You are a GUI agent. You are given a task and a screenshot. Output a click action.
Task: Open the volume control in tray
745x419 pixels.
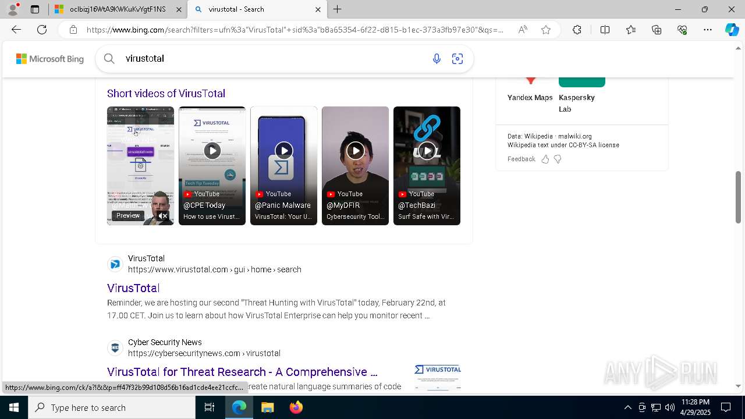pos(670,407)
